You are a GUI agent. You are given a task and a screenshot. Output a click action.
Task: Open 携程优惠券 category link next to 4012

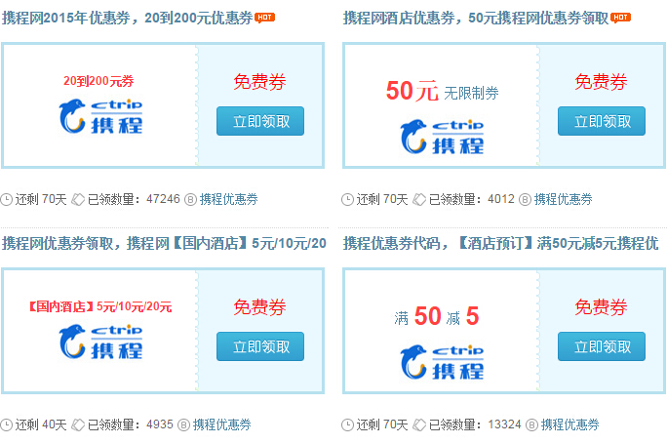564,199
